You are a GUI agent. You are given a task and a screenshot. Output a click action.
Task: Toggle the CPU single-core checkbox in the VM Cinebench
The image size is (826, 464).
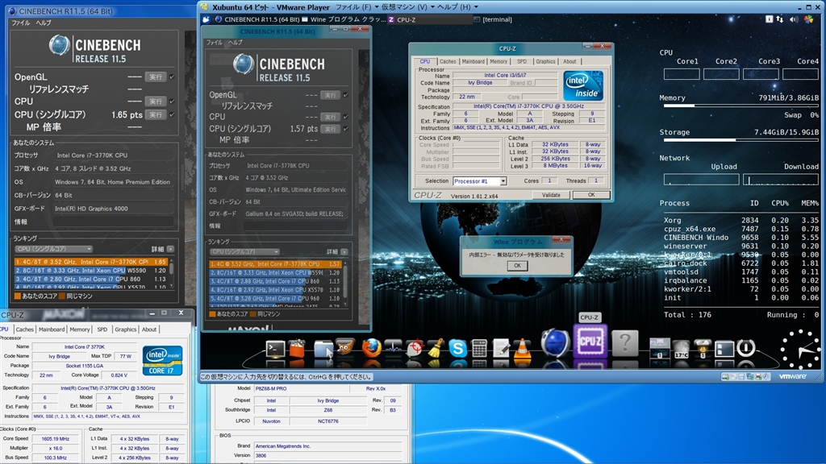point(345,129)
